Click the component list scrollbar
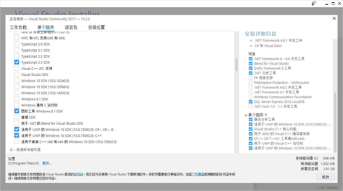Viewport: 343px width, 191px height. tap(236, 65)
